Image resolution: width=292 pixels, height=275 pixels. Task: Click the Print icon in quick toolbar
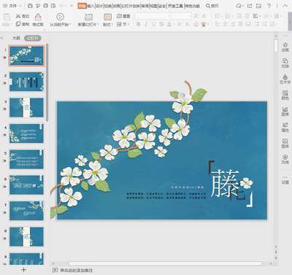[x=45, y=6]
